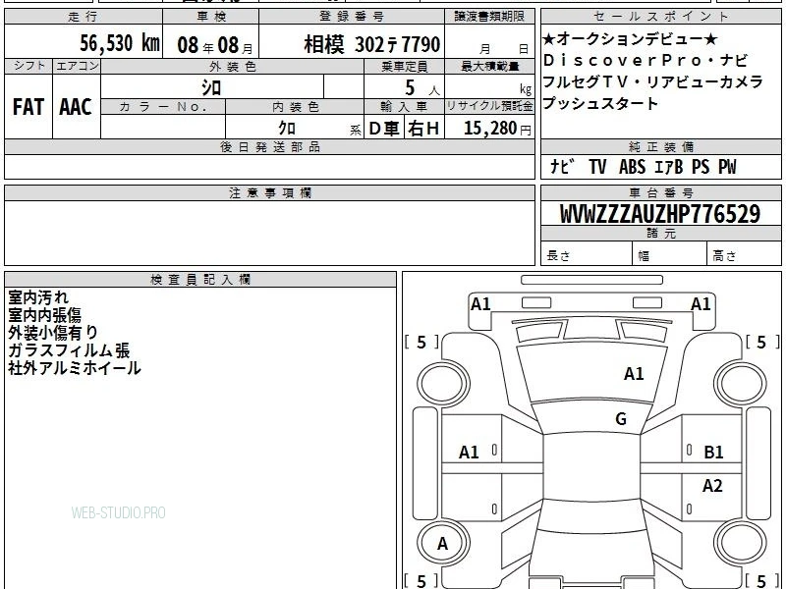The width and height of the screenshot is (786, 589).
Task: Select the 登録番号 header
Action: tap(352, 17)
